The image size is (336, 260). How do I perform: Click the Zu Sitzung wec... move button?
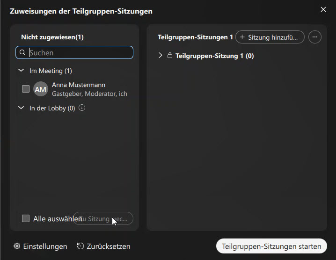tap(103, 218)
